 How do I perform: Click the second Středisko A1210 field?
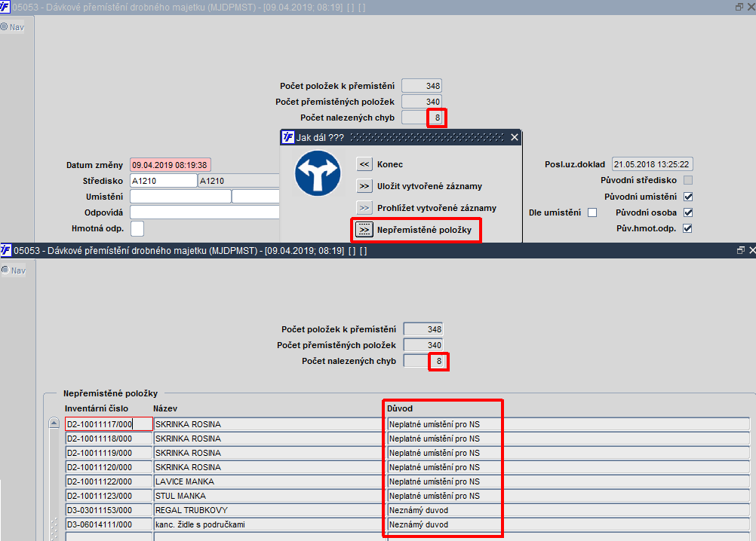click(238, 181)
